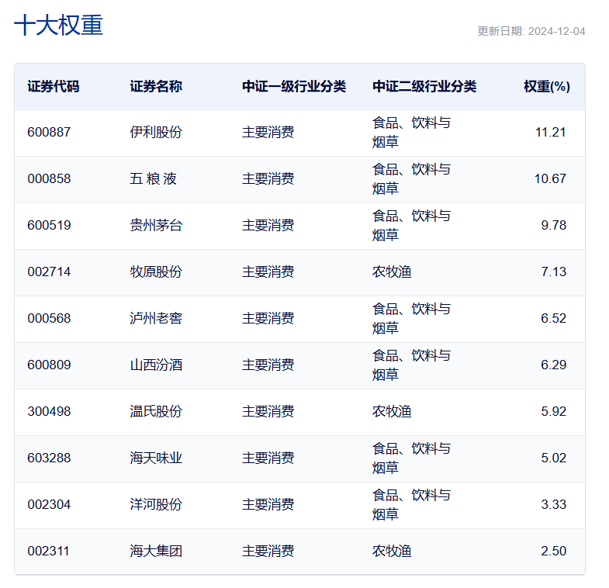This screenshot has height=588, width=609.
Task: Select stock code 600519
Action: pyautogui.click(x=49, y=226)
